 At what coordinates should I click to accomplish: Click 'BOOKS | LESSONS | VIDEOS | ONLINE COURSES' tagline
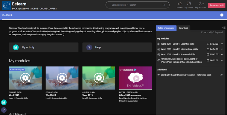(34, 9)
